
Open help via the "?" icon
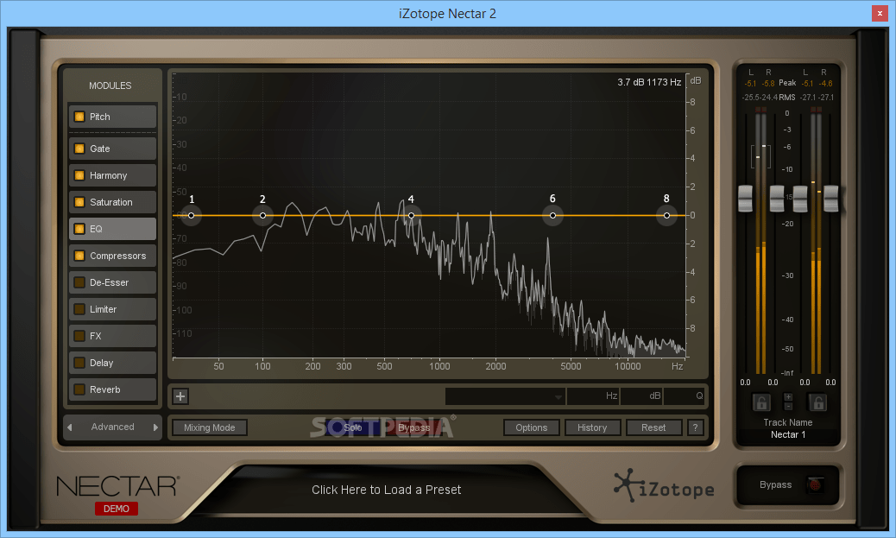pyautogui.click(x=695, y=427)
